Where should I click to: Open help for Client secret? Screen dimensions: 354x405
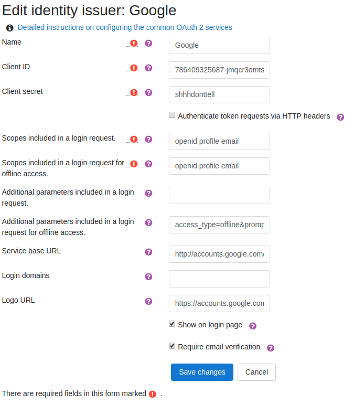[148, 92]
